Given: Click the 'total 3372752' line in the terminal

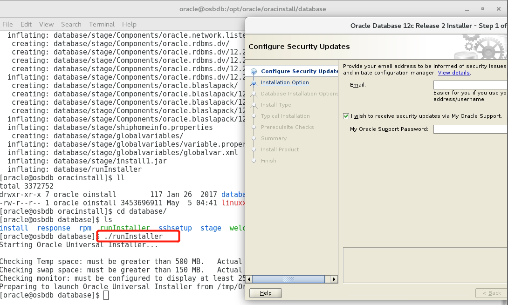Looking at the screenshot, I should point(27,186).
